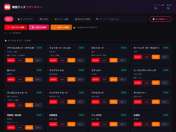Click SOLD on 未開封 card

tap(147, 124)
